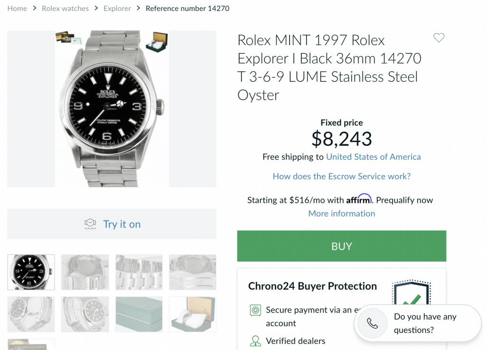
Task: Select the open box with watch thumbnail
Action: (192, 314)
